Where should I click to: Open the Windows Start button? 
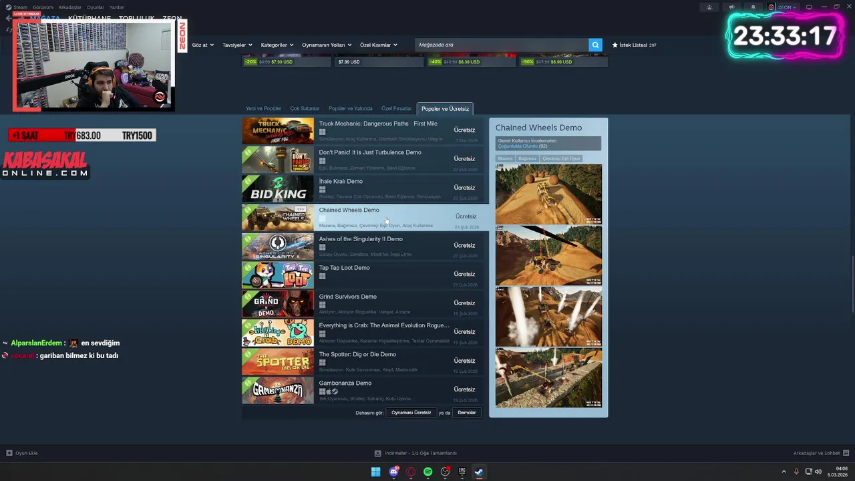[x=376, y=472]
